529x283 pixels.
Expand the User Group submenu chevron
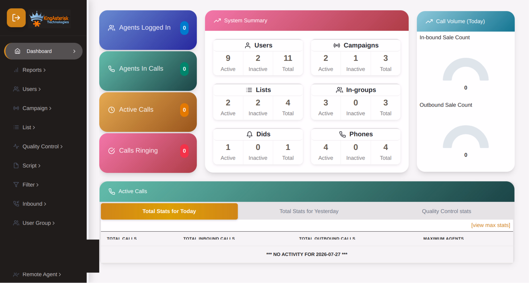coord(53,223)
